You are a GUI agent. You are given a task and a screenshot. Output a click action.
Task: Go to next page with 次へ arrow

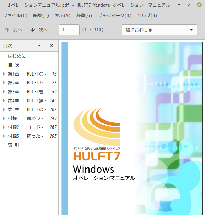(x=39, y=30)
